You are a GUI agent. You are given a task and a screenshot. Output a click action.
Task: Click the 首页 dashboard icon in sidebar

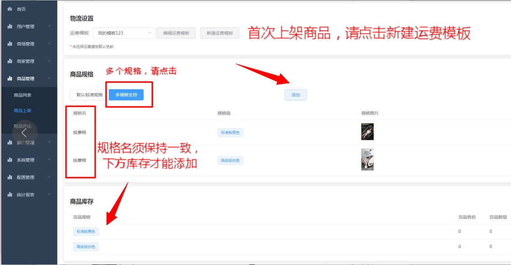10,9
